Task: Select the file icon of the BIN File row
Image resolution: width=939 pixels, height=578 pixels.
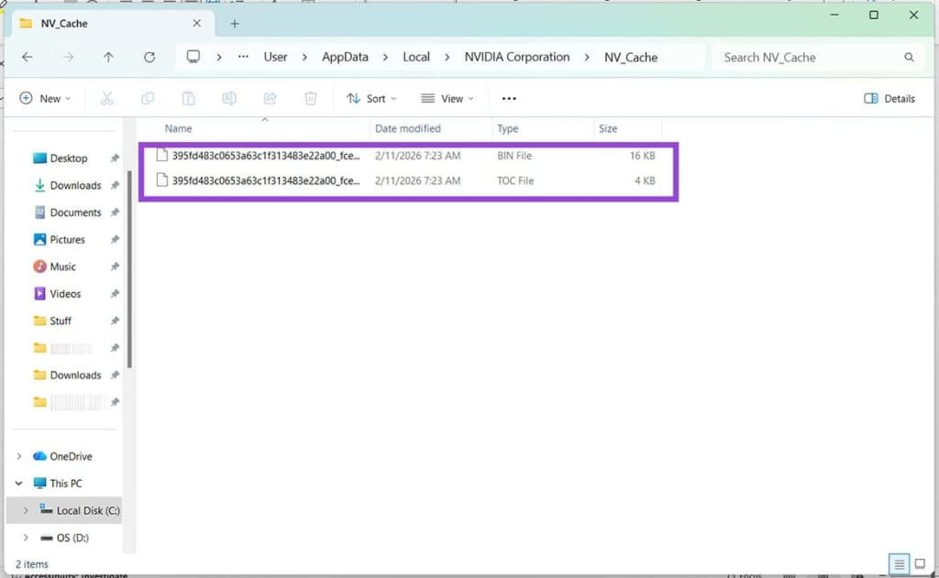Action: coord(161,156)
